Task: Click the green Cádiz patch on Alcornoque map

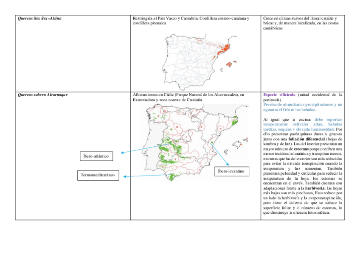Action: click(173, 177)
